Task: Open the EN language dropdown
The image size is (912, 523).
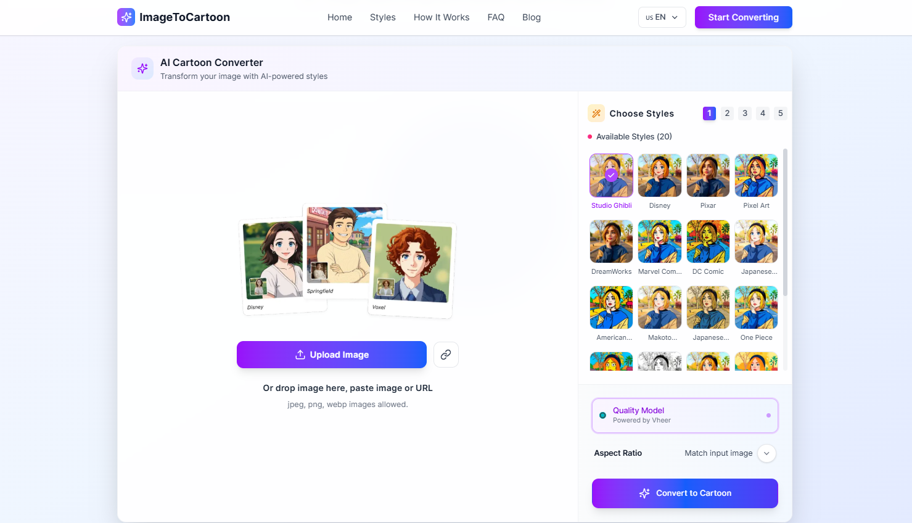Action: (x=662, y=17)
